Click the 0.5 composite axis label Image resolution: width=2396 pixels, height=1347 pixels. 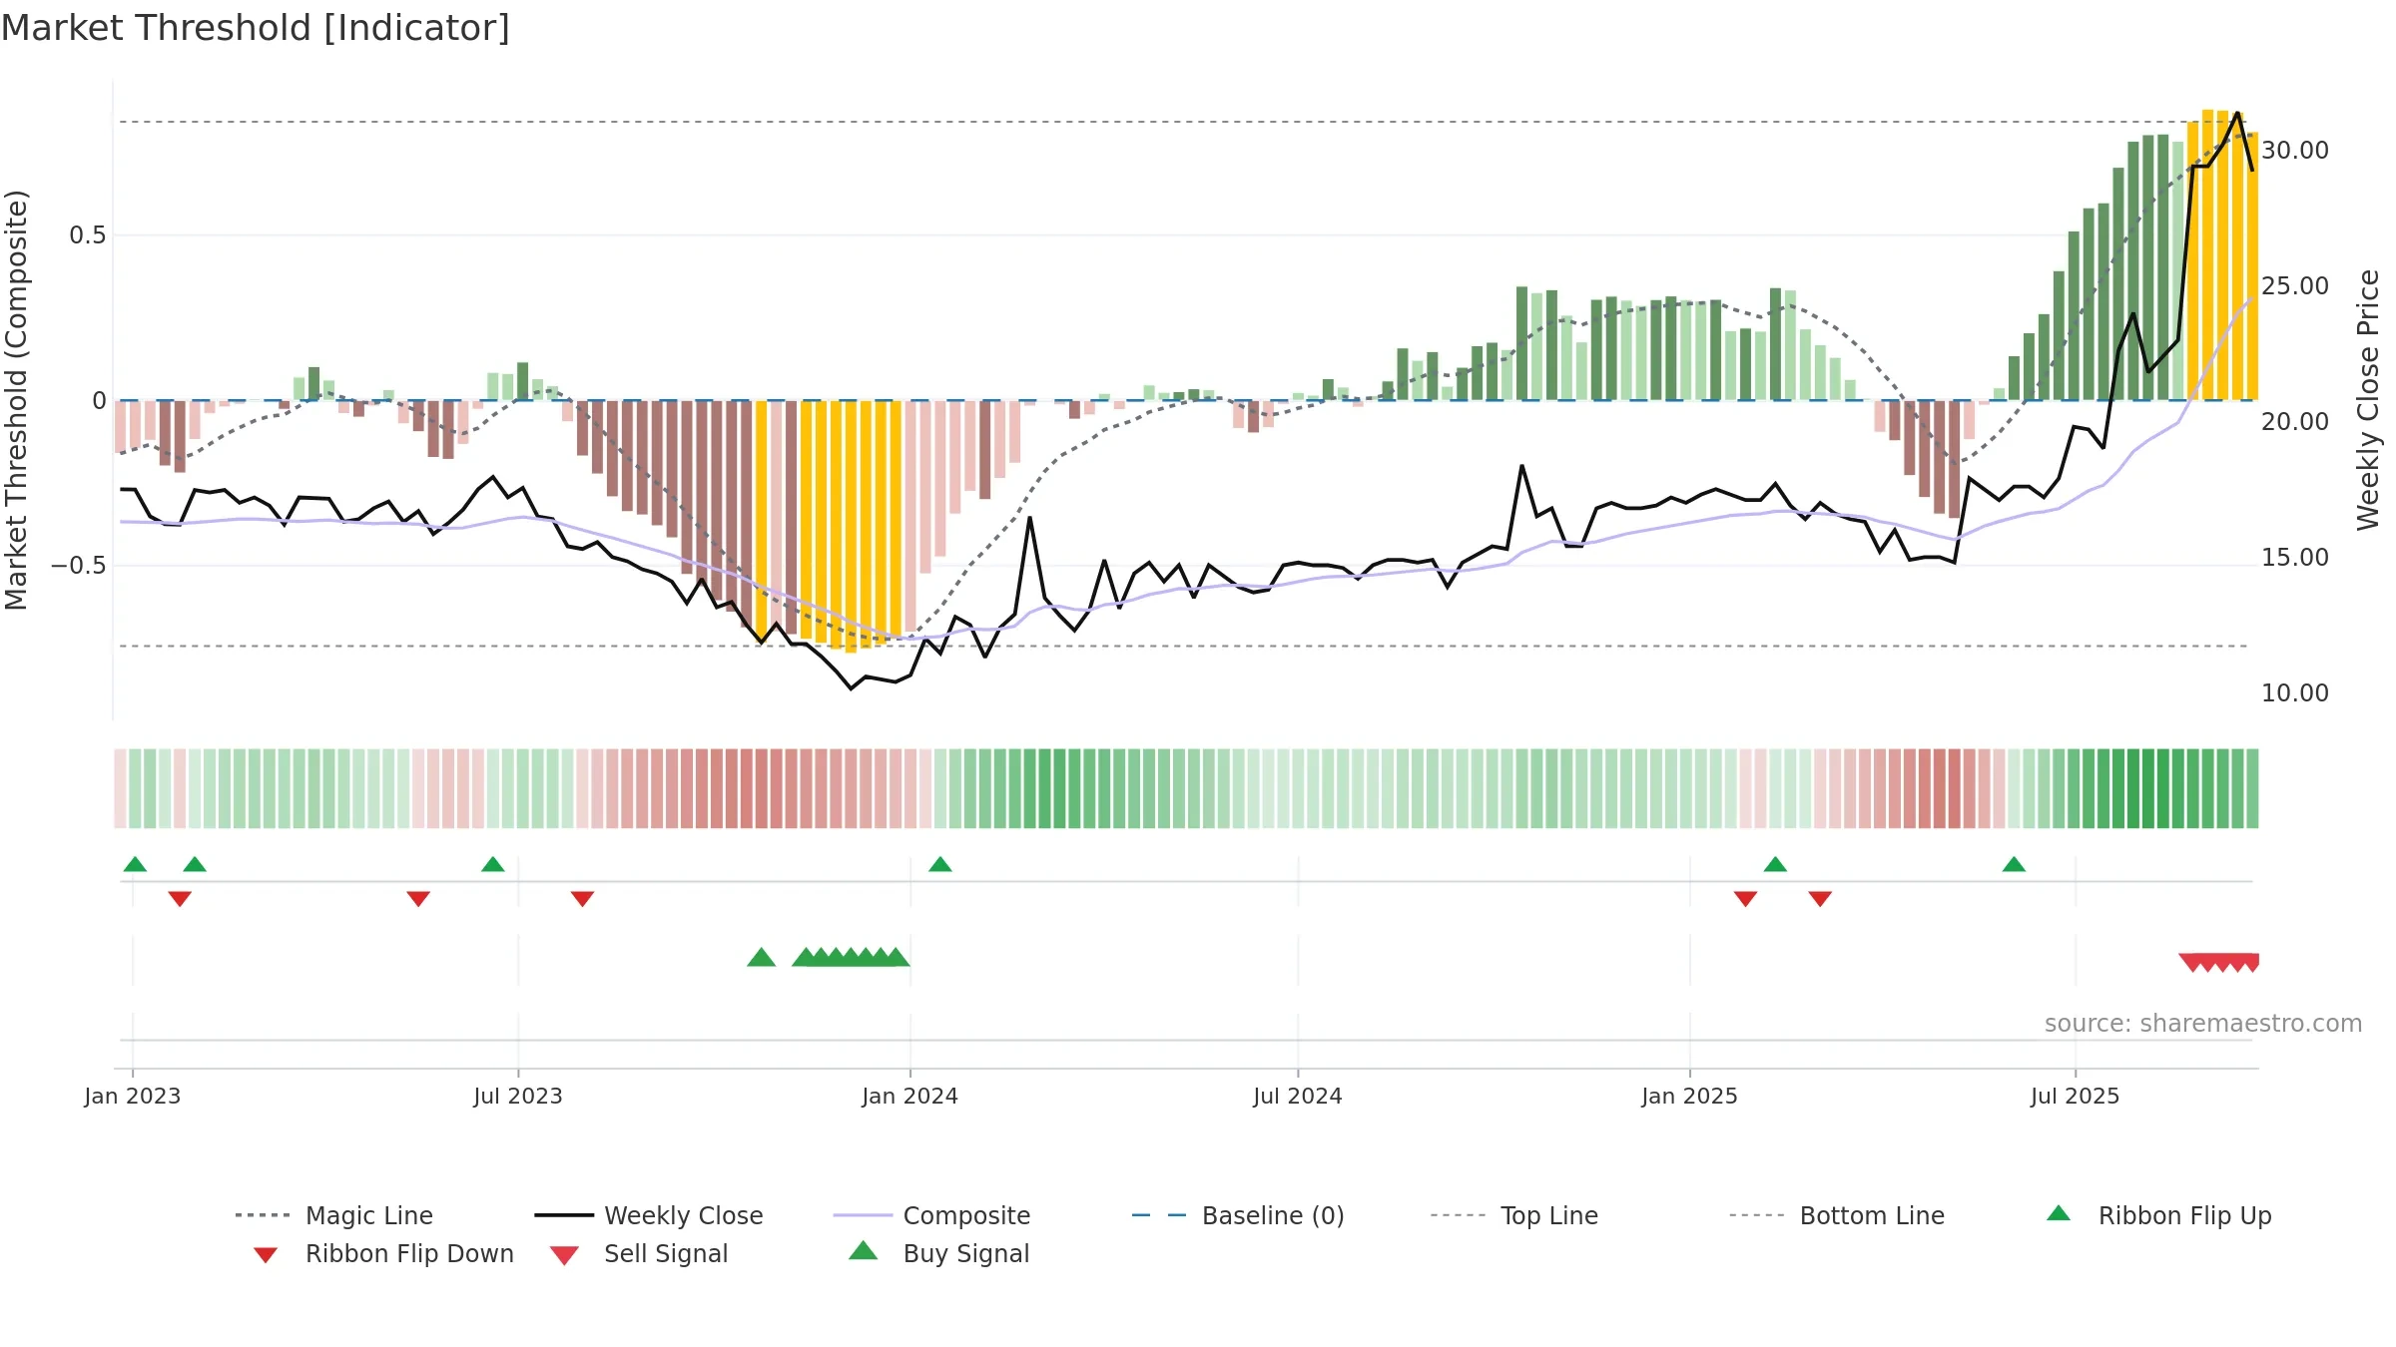point(88,235)
